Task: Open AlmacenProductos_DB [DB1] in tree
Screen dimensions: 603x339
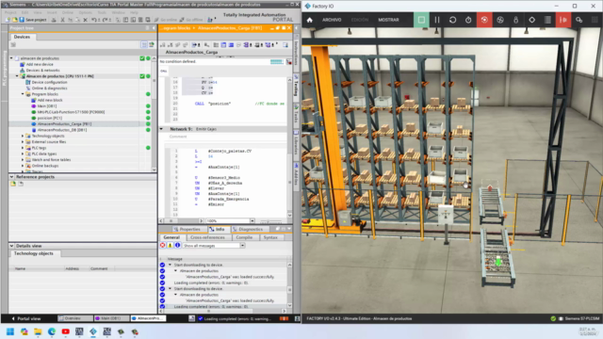Action: point(62,130)
